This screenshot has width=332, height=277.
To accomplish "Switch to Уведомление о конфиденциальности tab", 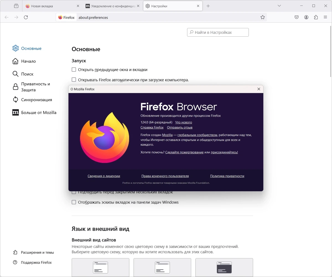I will click(112, 6).
